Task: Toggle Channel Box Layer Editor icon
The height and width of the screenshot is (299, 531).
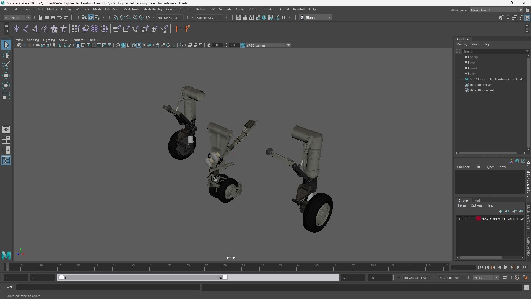Action: pos(527,18)
